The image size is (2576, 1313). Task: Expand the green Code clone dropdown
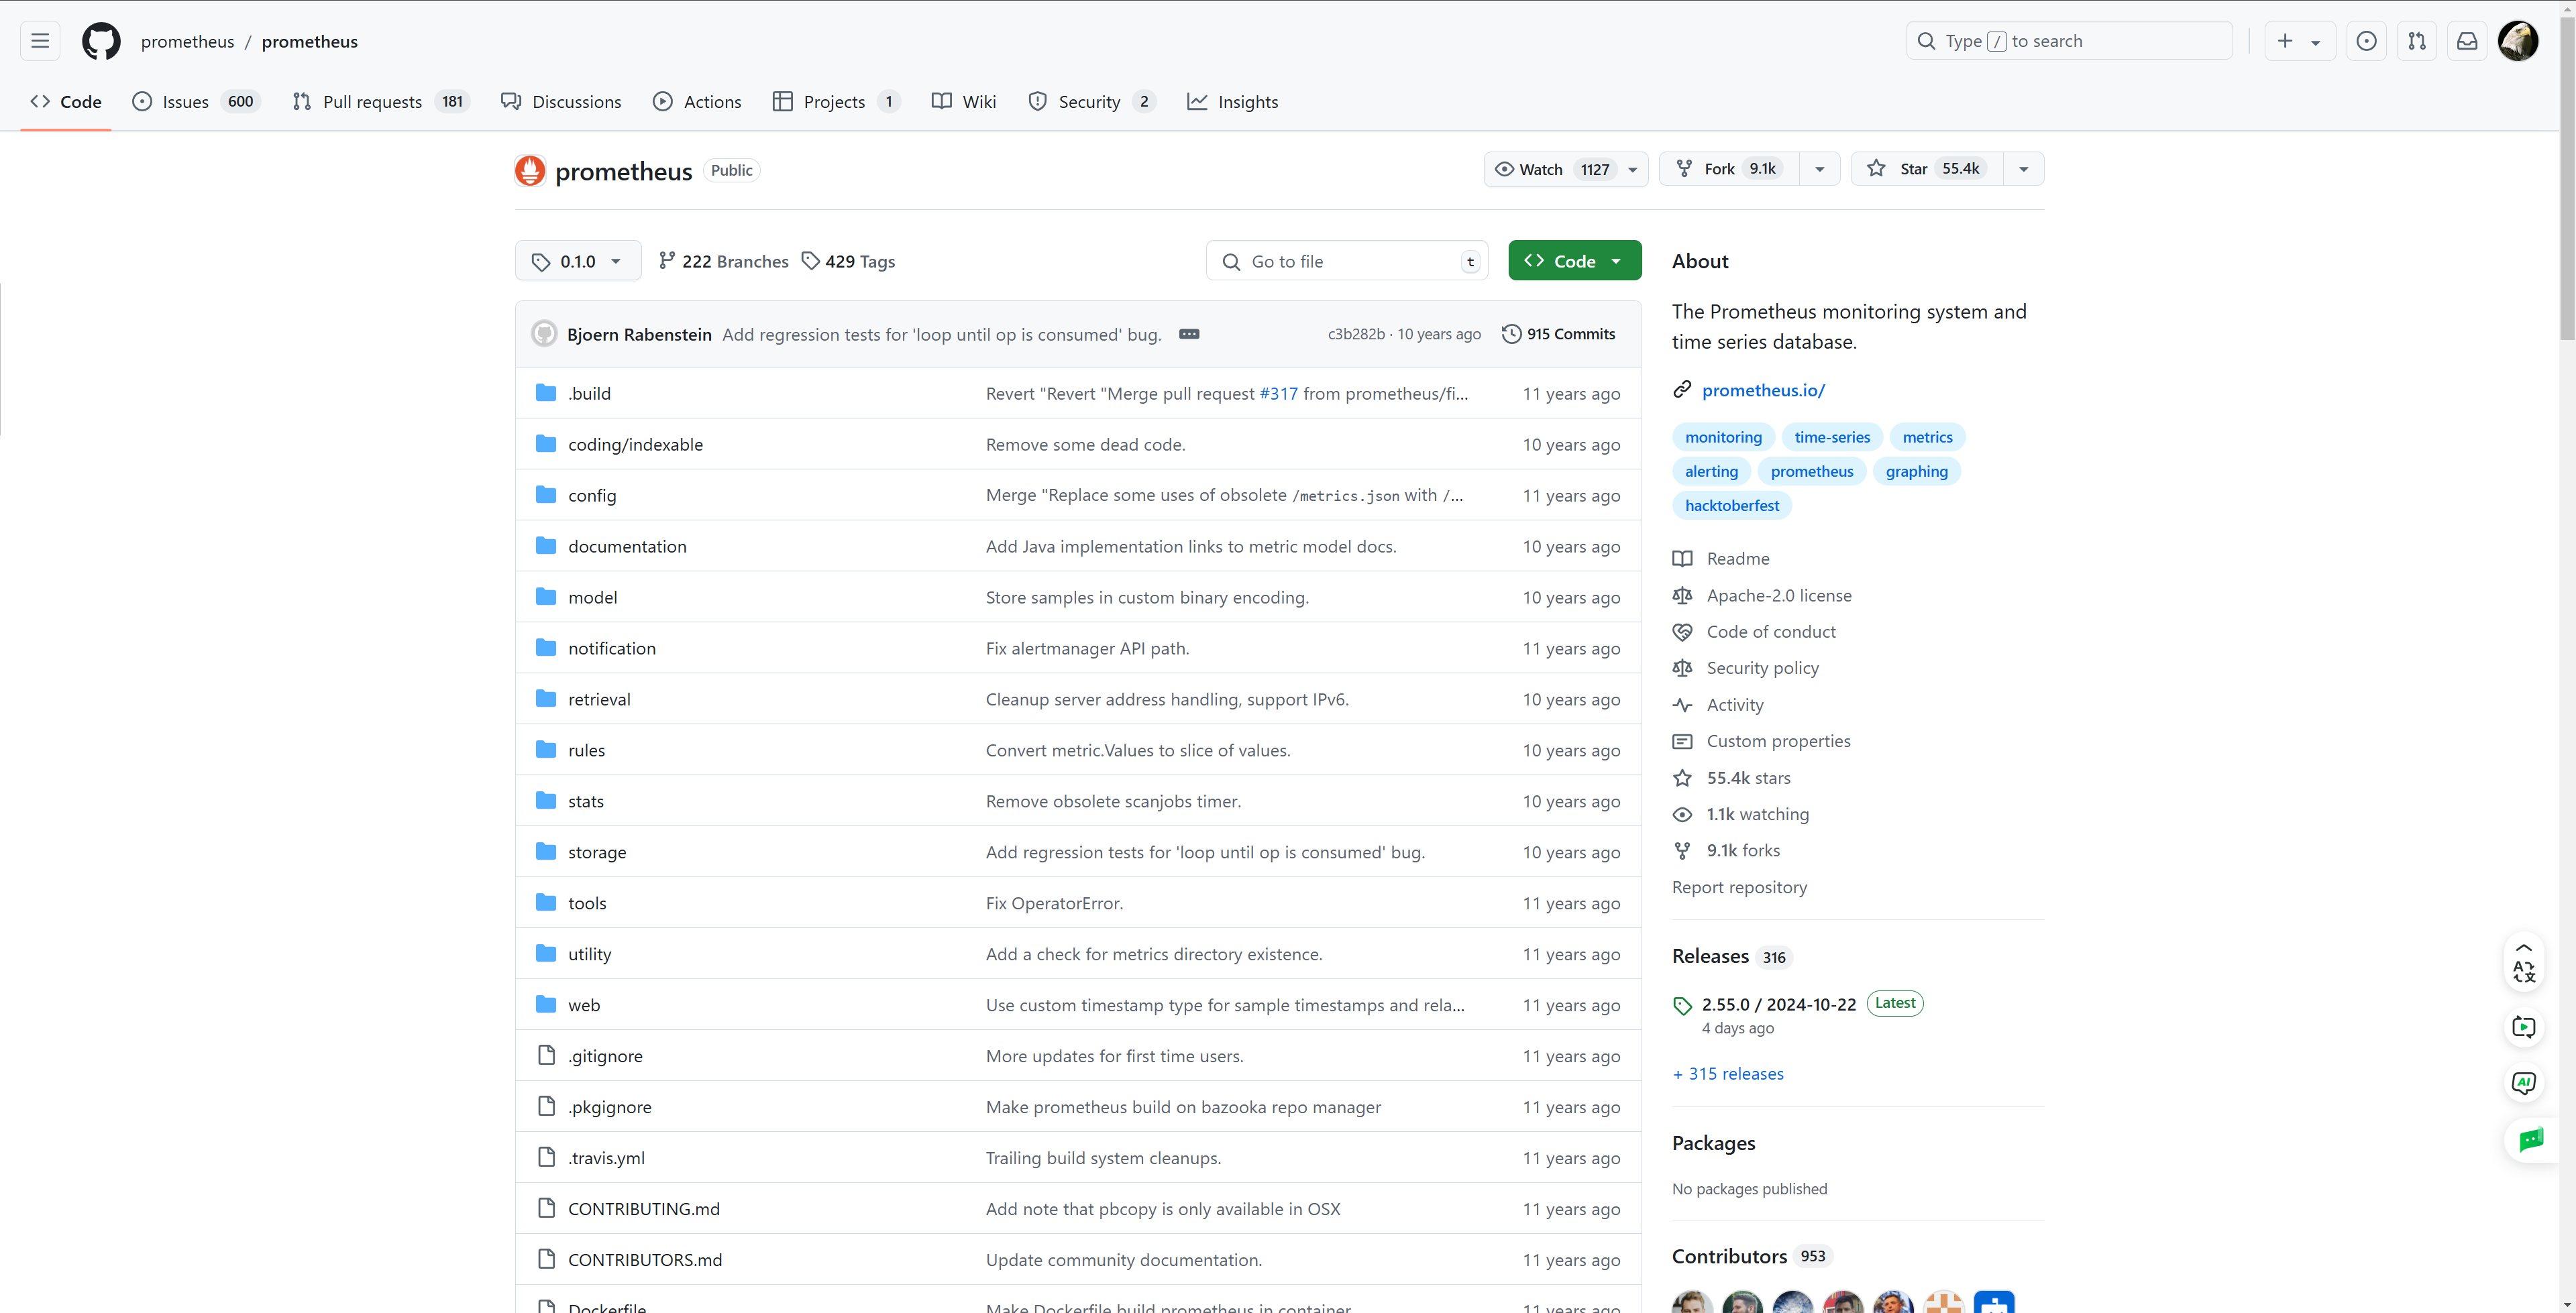click(1574, 261)
